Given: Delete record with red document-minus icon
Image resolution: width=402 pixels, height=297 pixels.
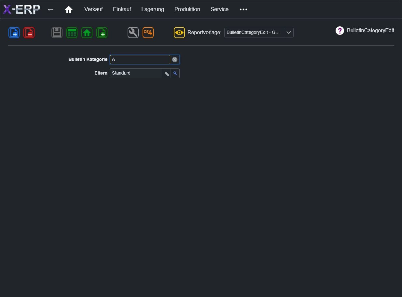Looking at the screenshot, I should (29, 33).
